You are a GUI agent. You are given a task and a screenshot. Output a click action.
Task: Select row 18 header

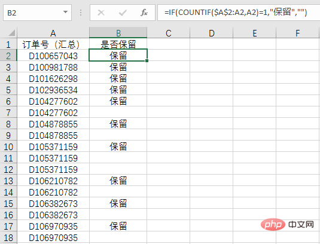(8, 237)
